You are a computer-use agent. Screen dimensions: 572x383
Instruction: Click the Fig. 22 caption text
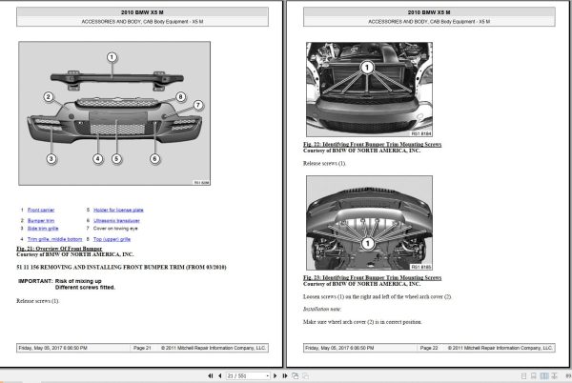(372, 144)
